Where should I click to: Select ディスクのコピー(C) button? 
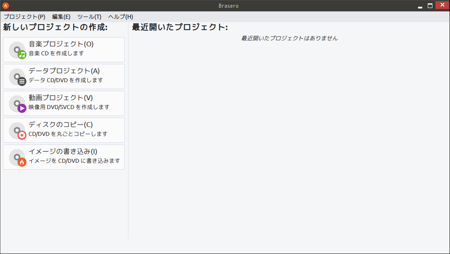click(x=64, y=130)
